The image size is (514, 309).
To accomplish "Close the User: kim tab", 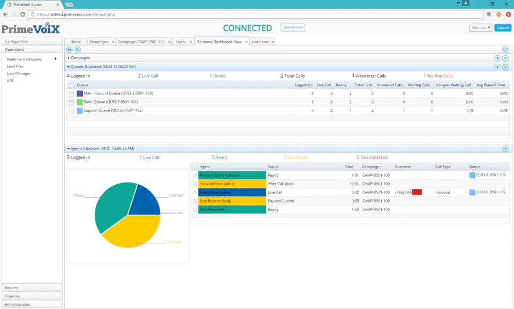I will [273, 42].
